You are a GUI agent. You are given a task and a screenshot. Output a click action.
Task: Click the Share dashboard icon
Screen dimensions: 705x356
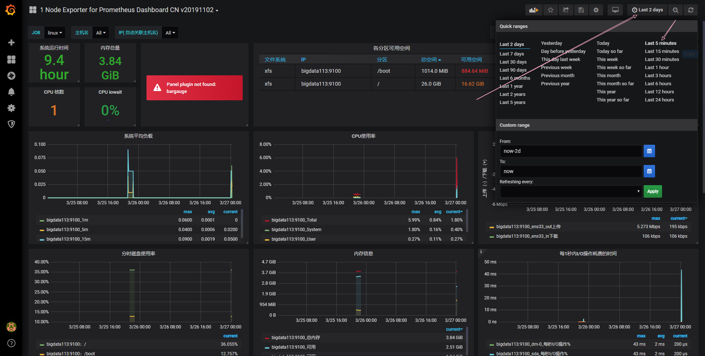pos(566,10)
